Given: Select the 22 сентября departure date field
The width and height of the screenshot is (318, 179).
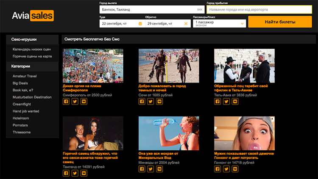Looking at the screenshot, I should tap(122, 24).
